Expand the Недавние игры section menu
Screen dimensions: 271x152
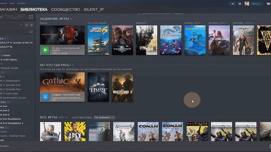tap(71, 19)
